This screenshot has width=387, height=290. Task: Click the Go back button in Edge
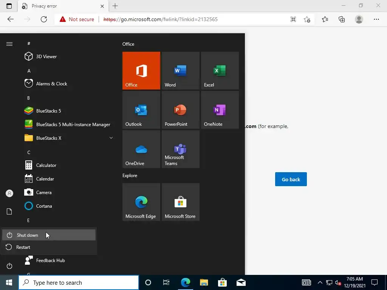(x=291, y=179)
